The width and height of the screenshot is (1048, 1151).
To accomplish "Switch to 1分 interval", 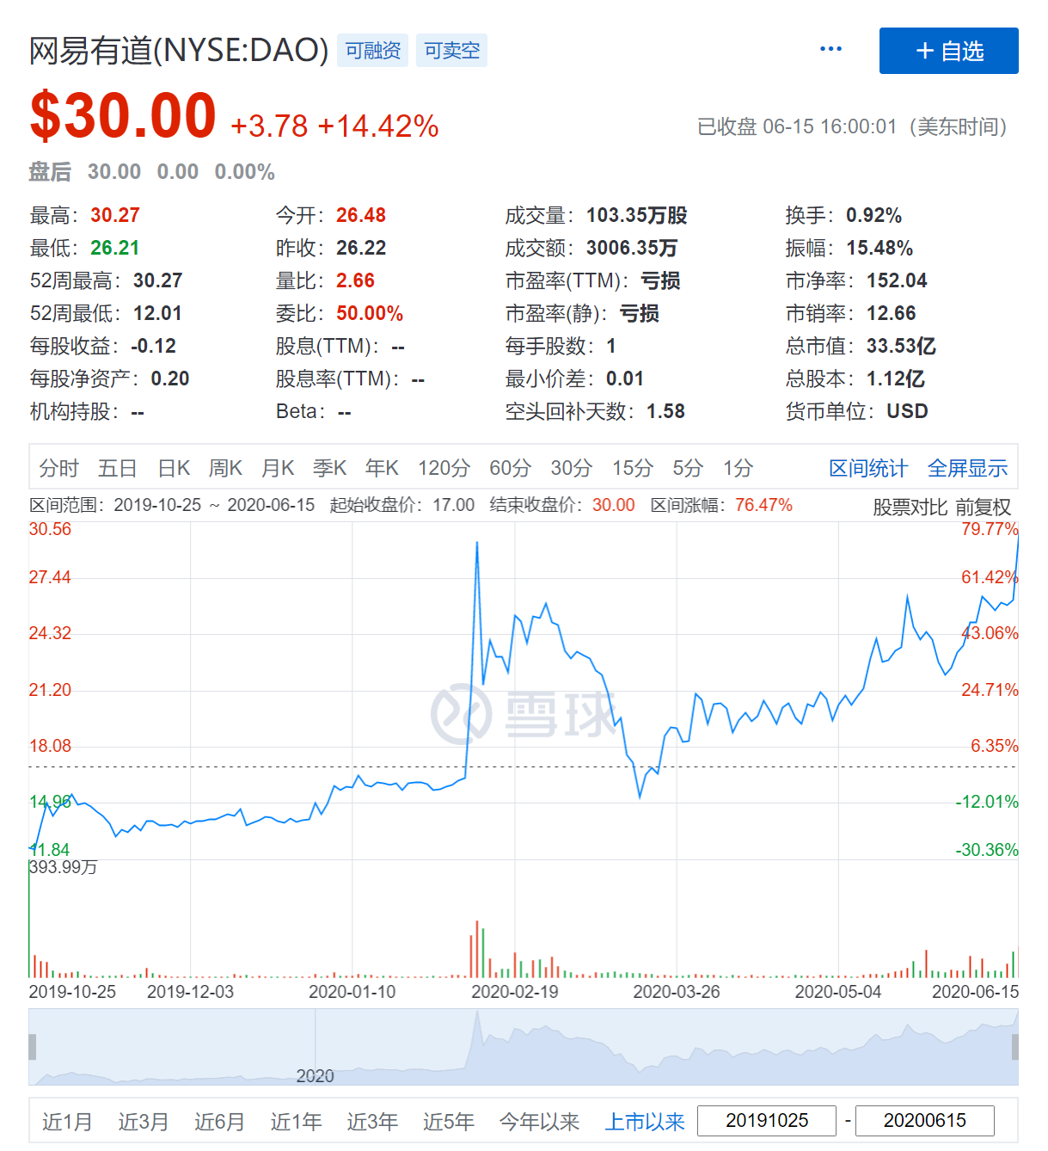I will pos(738,468).
